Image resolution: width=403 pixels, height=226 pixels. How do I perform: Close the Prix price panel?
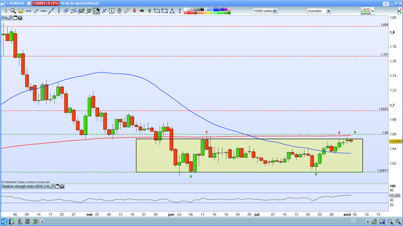coord(20,18)
